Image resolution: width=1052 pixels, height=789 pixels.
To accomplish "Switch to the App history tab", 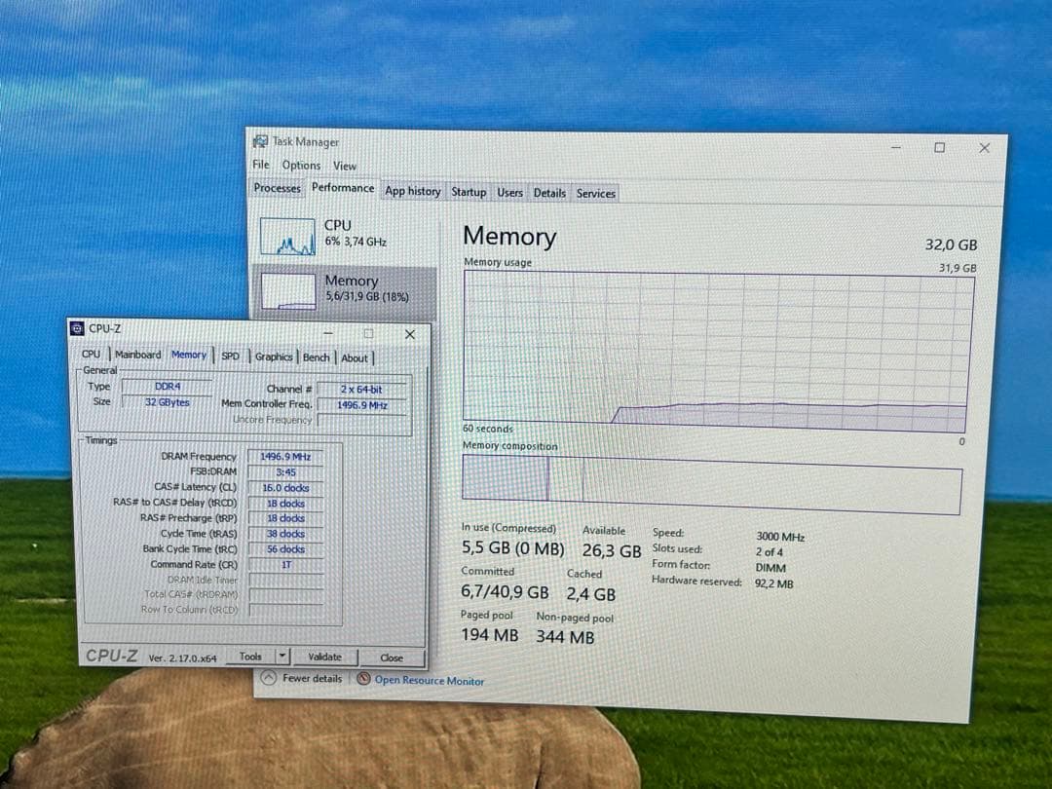I will (412, 191).
